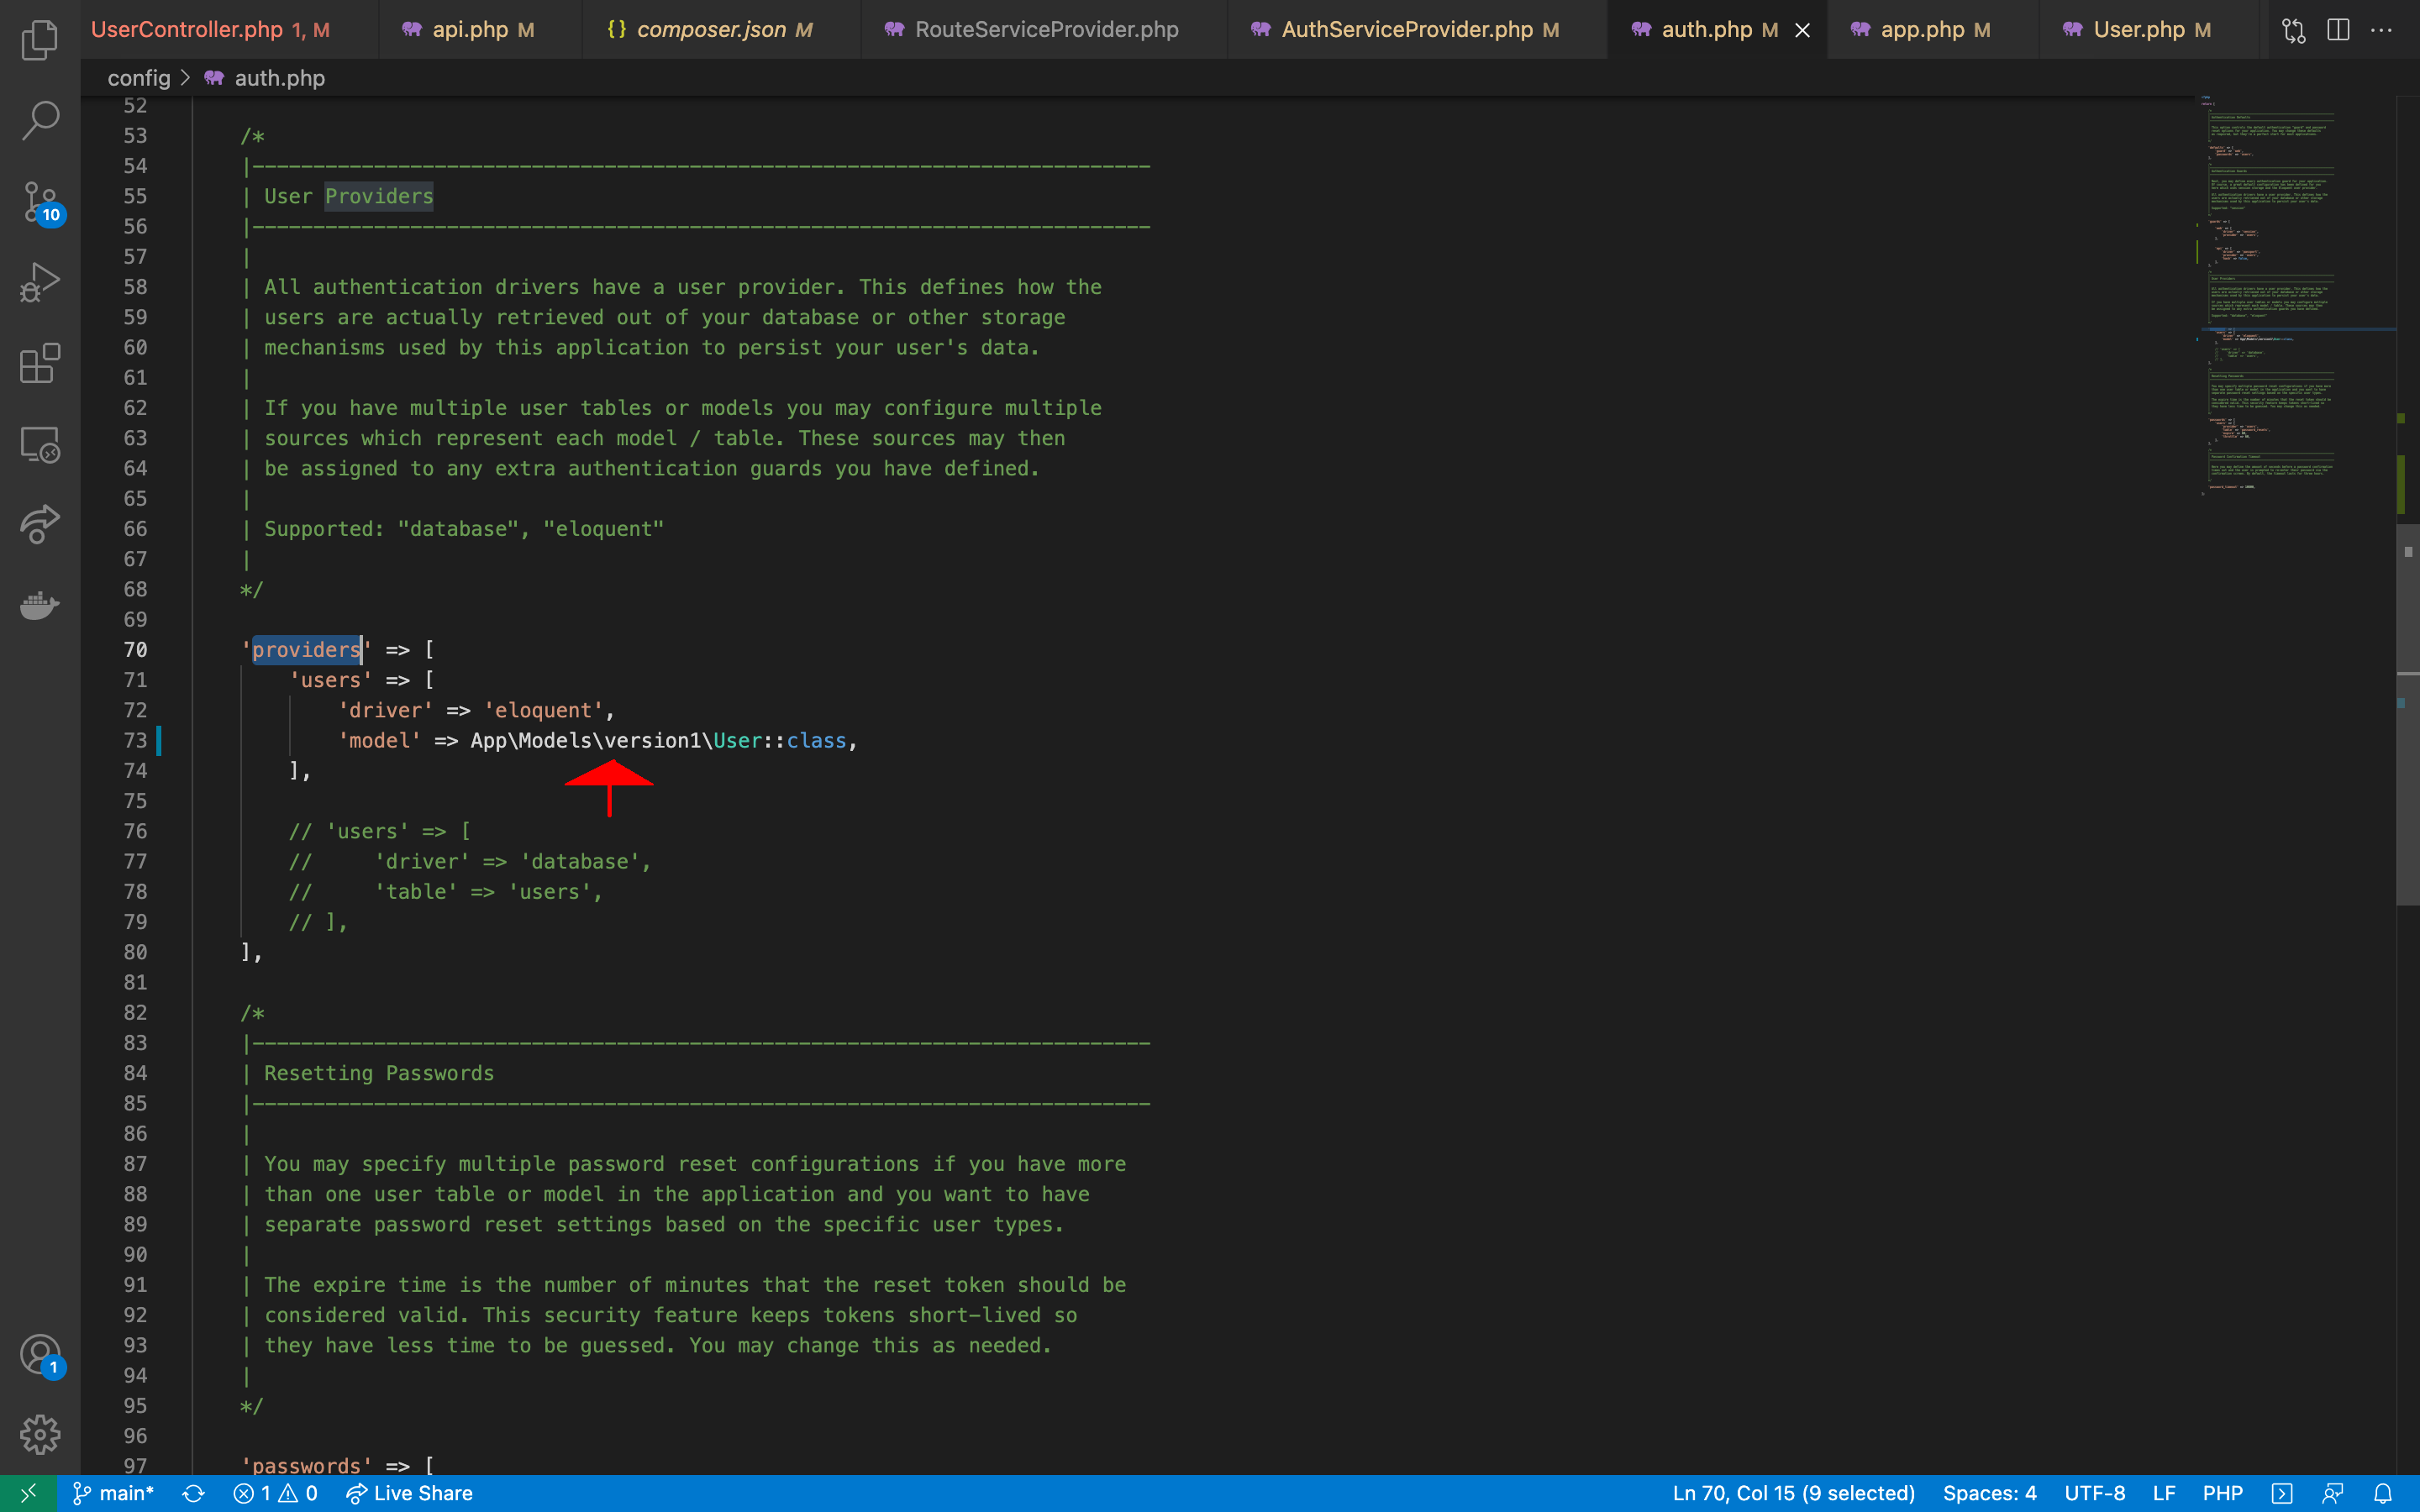Image resolution: width=2420 pixels, height=1512 pixels.
Task: Click the auth.php close button
Action: (x=1803, y=29)
